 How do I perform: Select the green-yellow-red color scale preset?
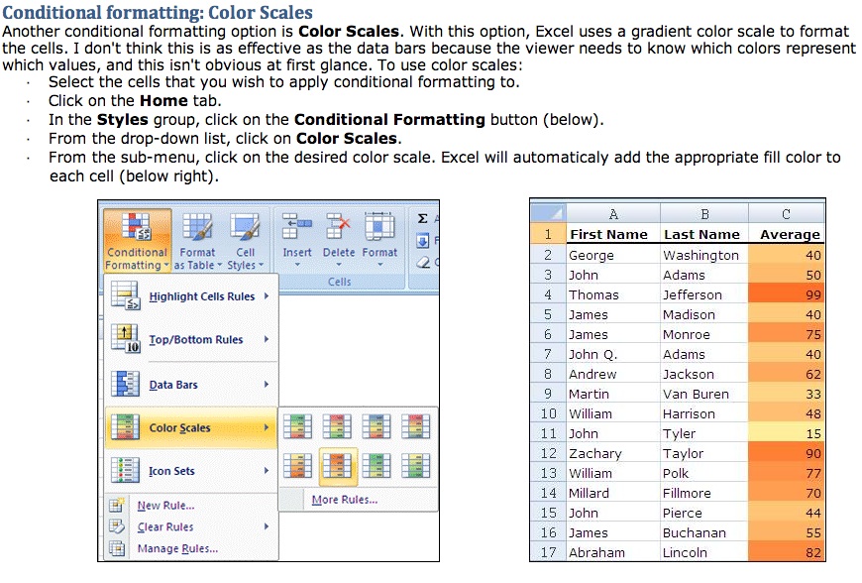click(296, 426)
